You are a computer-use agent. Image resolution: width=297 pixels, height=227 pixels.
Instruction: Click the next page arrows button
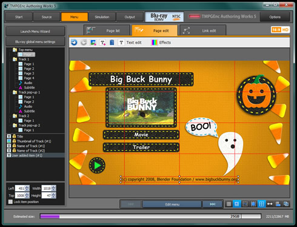(212, 204)
